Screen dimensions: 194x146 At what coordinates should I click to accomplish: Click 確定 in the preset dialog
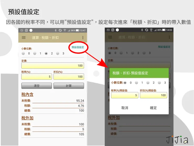[153, 108]
